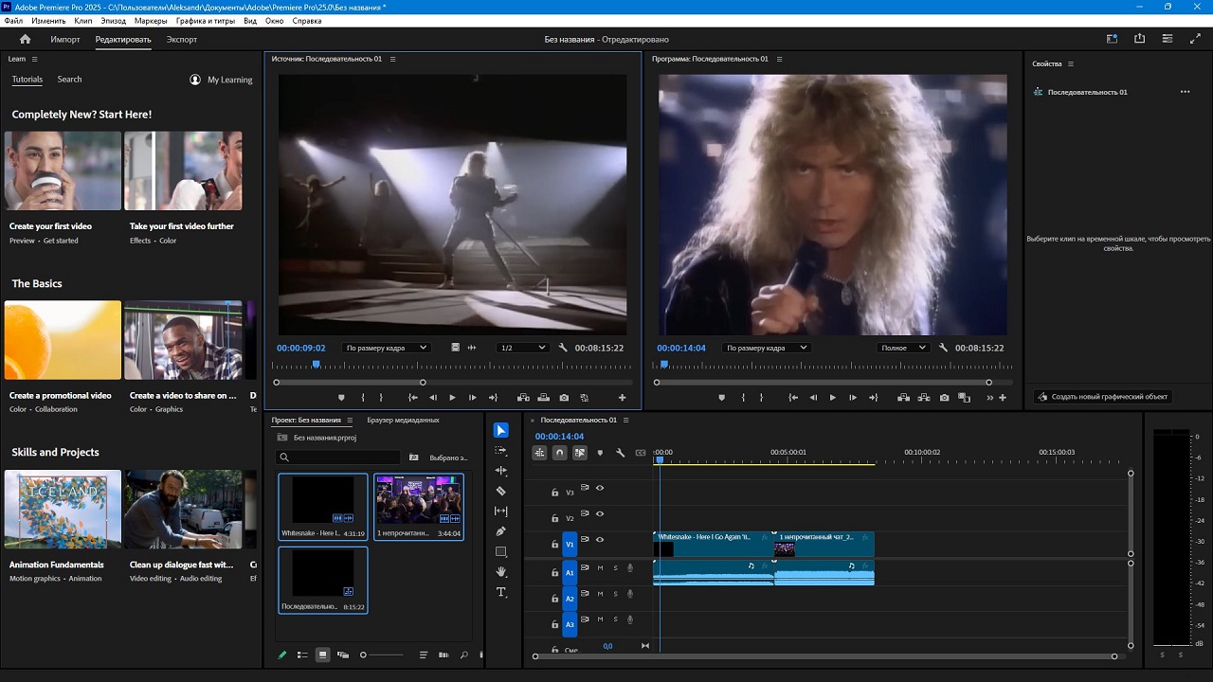Select the Type tool
Image resolution: width=1213 pixels, height=682 pixels.
tap(501, 593)
